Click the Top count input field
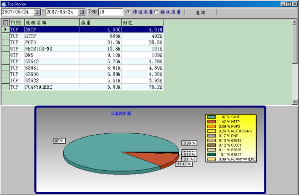 point(111,12)
